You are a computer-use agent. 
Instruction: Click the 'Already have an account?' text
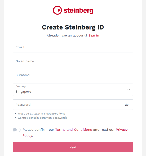click(67, 36)
